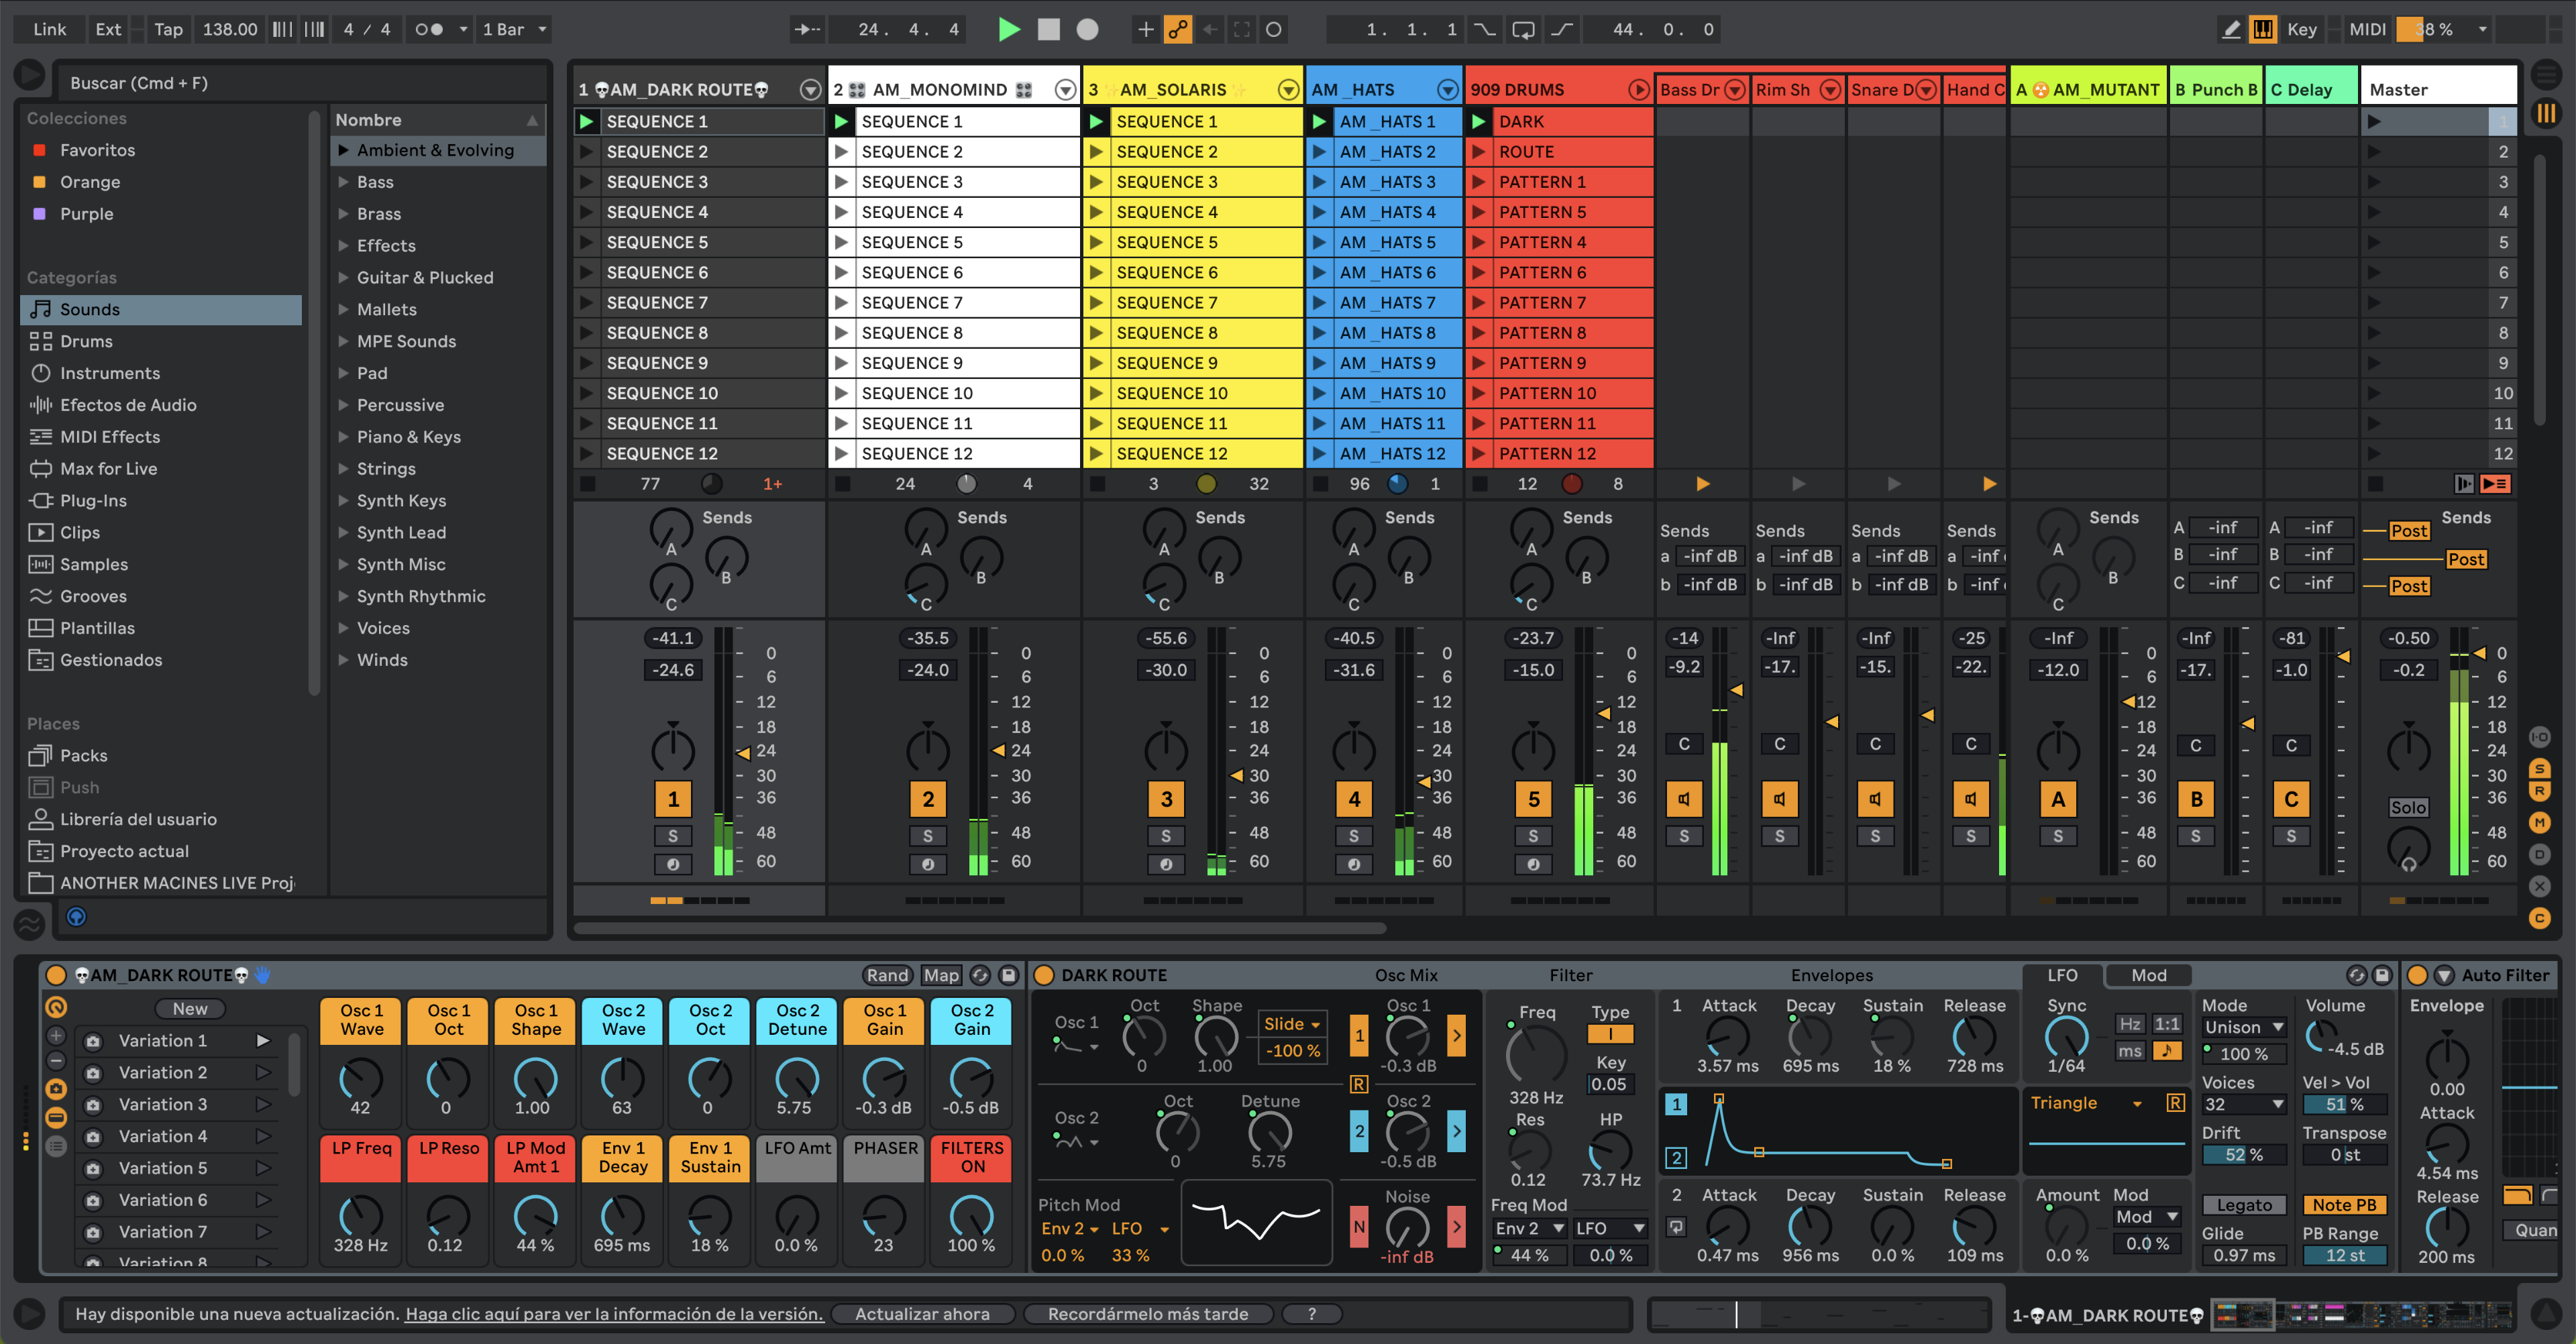Open AM_DARK ROUTE track title dropdown
The image size is (2576, 1344).
[x=810, y=90]
